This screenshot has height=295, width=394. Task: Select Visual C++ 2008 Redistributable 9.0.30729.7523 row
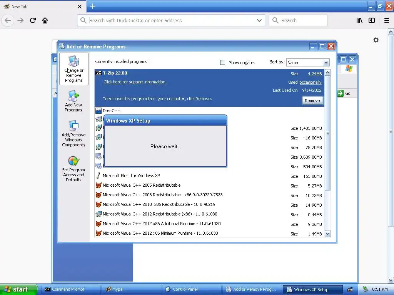(209, 195)
